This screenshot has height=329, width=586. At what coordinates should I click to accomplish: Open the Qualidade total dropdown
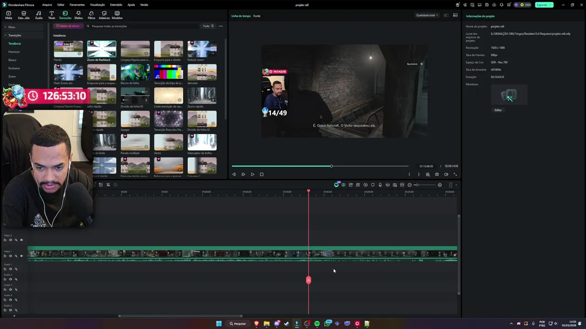click(x=427, y=15)
